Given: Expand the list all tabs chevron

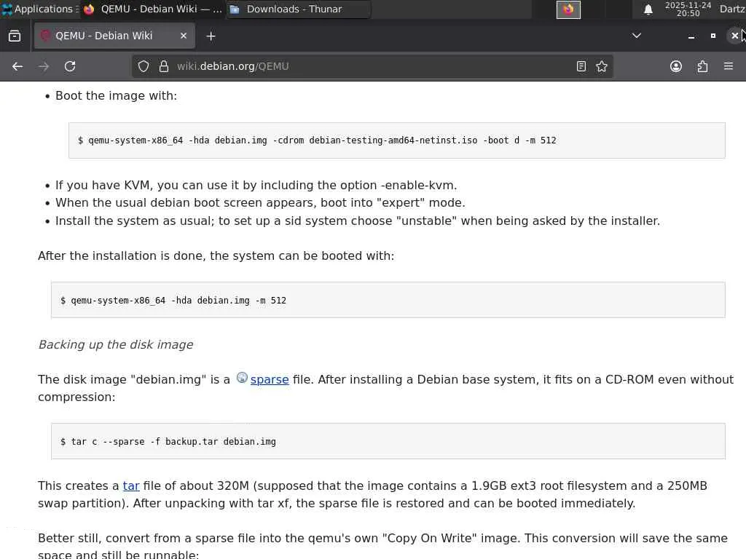Looking at the screenshot, I should coord(636,36).
